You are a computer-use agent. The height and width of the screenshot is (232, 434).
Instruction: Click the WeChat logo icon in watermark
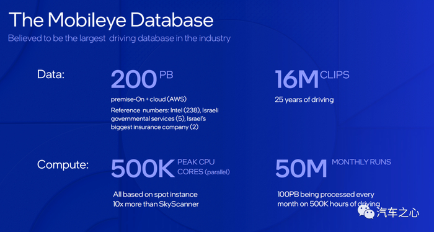pyautogui.click(x=366, y=212)
